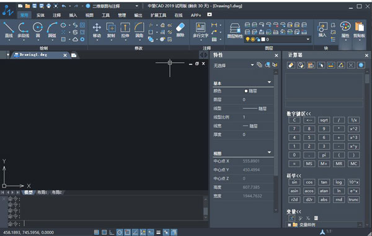This screenshot has width=372, height=236.
Task: Switch to the 实体 ribbon tab
Action: (x=40, y=15)
